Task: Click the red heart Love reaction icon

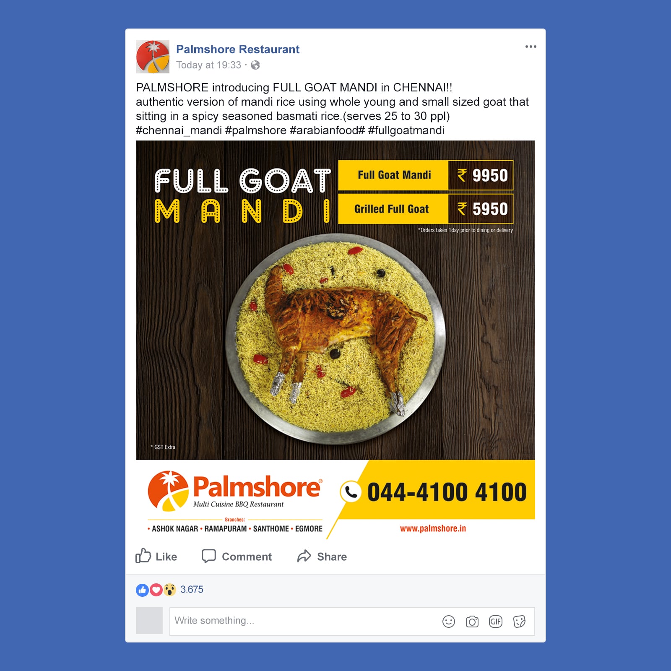Action: tap(156, 590)
